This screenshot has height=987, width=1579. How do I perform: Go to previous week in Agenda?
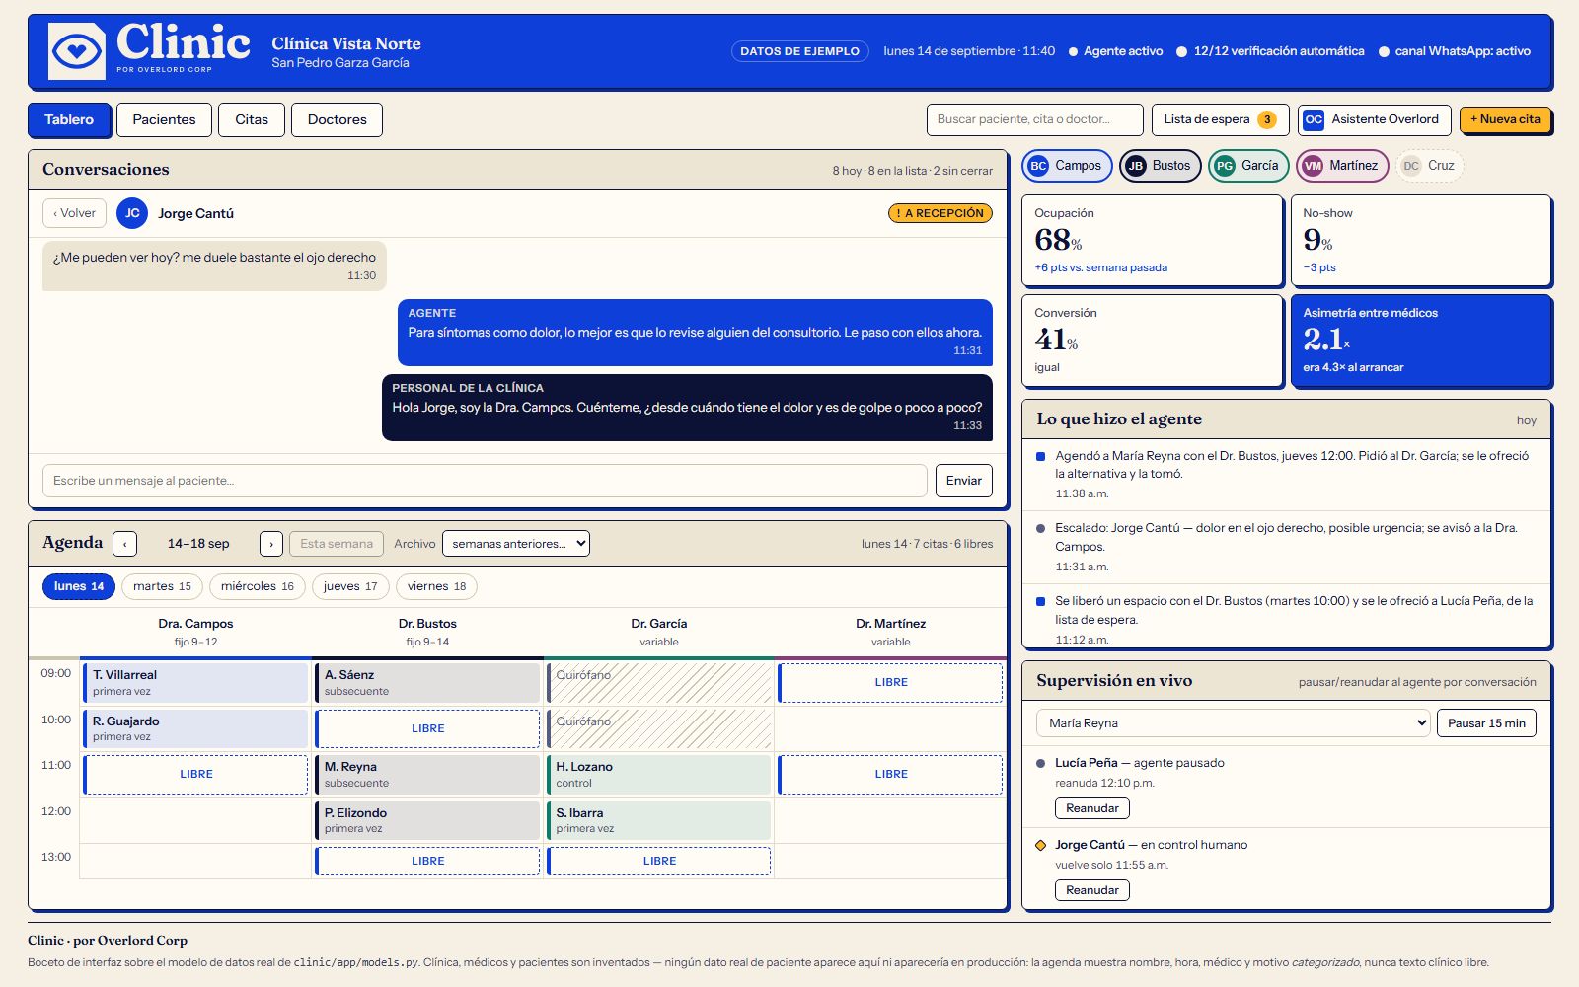pyautogui.click(x=125, y=544)
